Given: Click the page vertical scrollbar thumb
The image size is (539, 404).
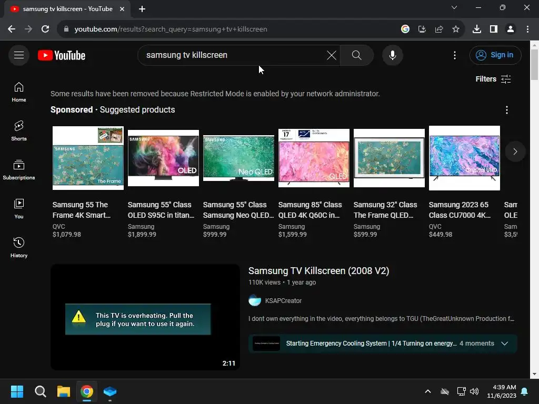Looking at the screenshot, I should click(x=534, y=65).
